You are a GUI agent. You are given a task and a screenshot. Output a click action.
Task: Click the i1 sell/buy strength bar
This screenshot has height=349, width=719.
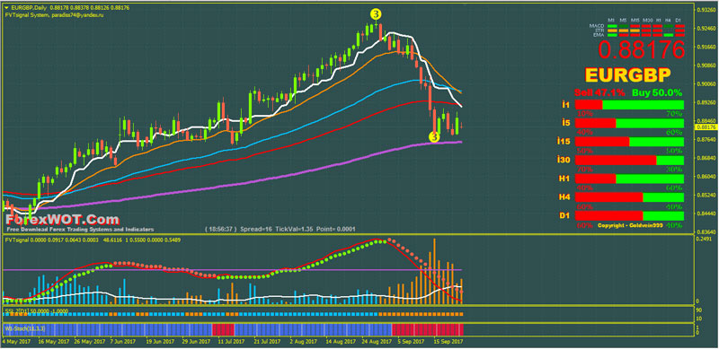pyautogui.click(x=629, y=105)
